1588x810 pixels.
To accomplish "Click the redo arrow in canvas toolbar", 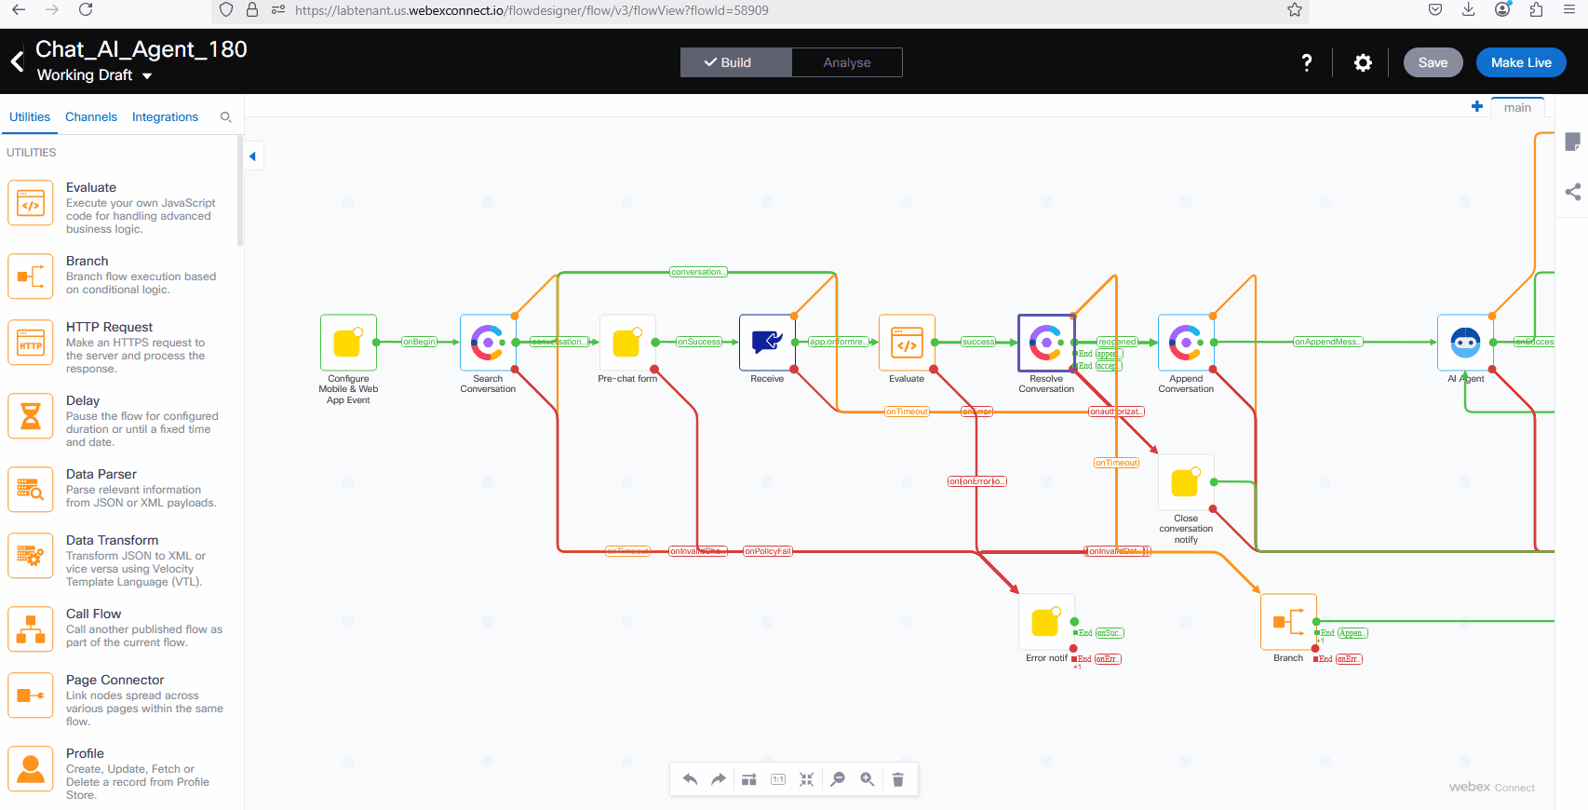I will 719,779.
